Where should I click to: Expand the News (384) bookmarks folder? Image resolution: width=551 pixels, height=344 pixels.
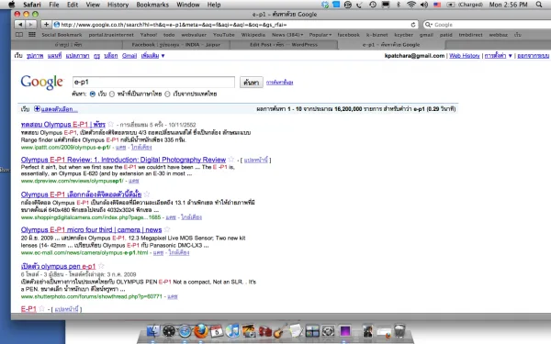pyautogui.click(x=287, y=35)
